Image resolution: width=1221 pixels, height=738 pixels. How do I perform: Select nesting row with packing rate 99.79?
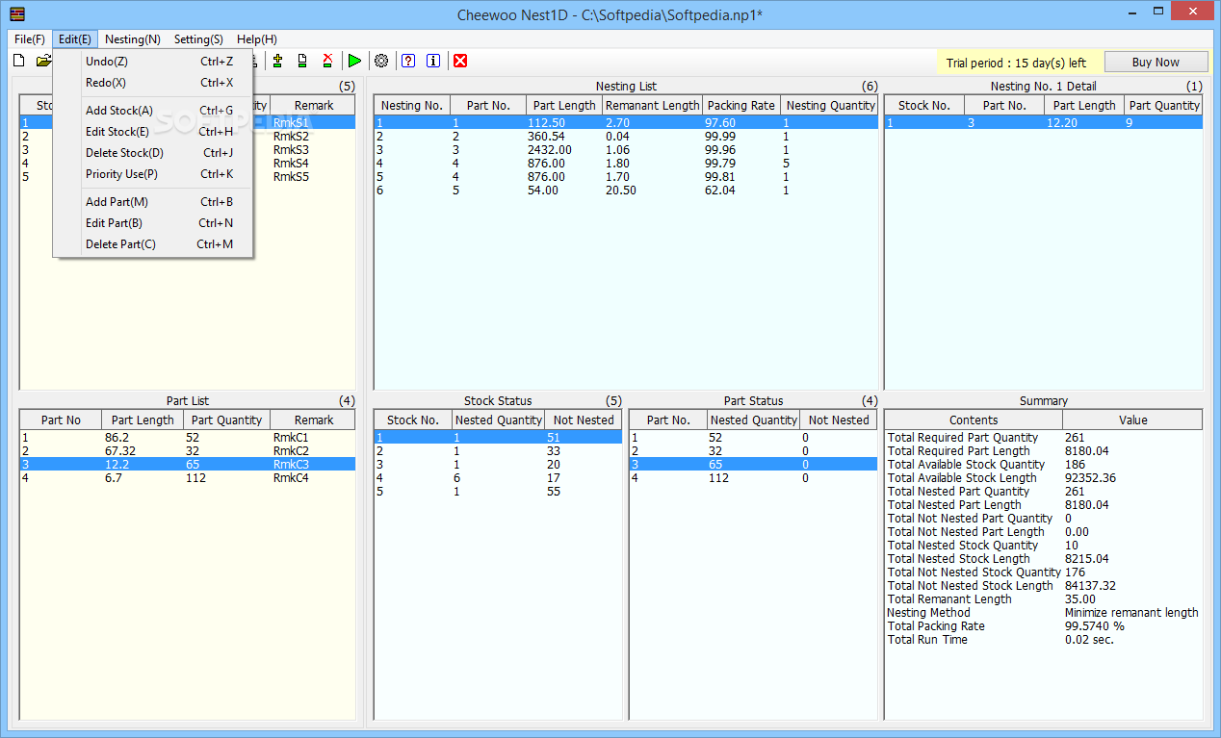[x=626, y=164]
